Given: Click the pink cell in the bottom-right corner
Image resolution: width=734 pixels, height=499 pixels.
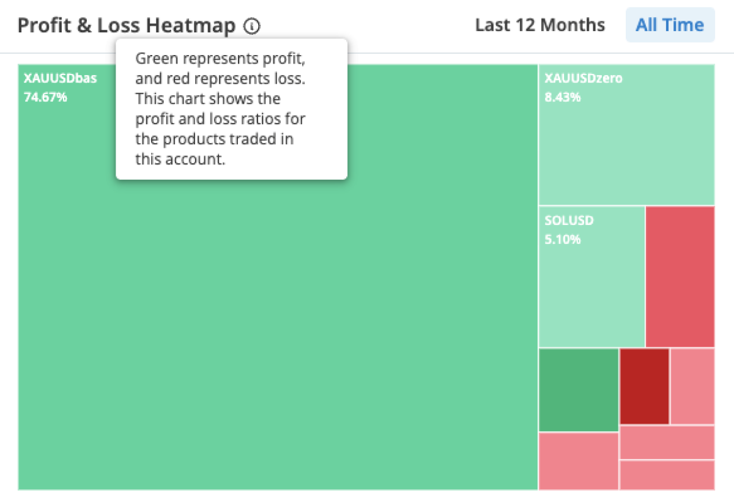Looking at the screenshot, I should coord(667,474).
